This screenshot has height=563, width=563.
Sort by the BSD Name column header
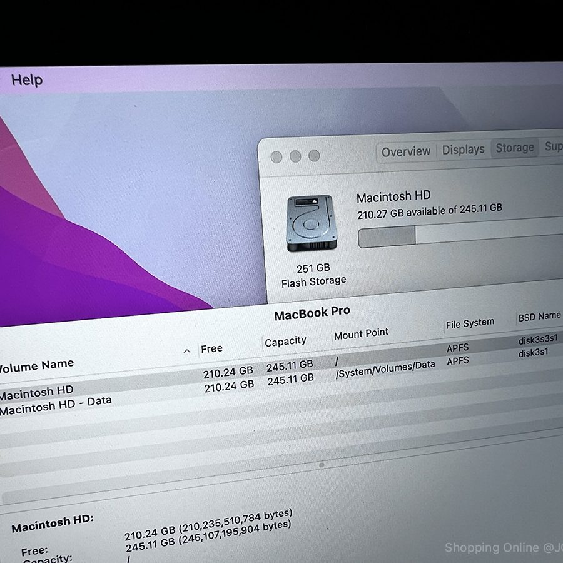pos(539,317)
